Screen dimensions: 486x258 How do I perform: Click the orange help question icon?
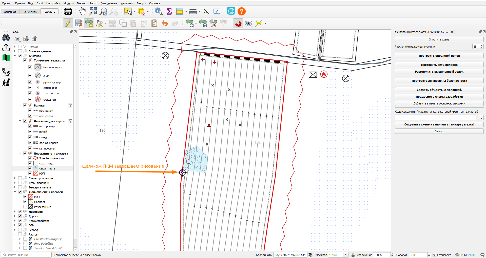(x=242, y=12)
